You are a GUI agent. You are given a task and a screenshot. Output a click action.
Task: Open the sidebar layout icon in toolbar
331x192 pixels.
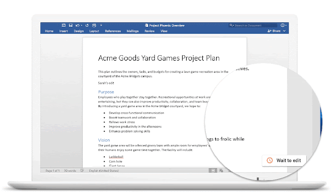[x=64, y=25]
